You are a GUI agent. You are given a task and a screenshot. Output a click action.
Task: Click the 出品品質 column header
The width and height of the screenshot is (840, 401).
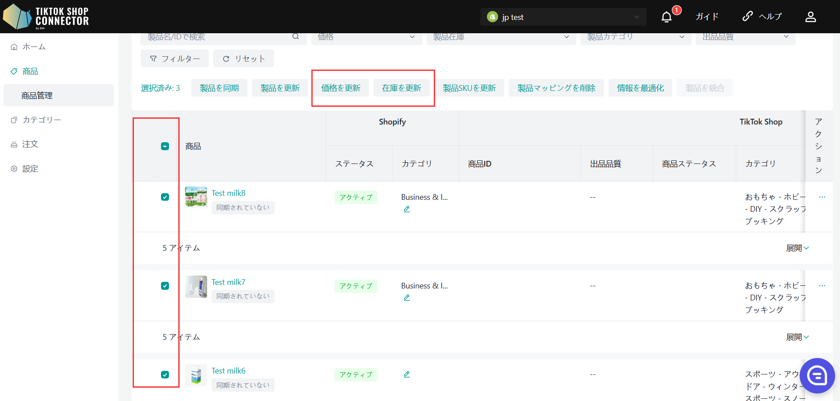[x=605, y=164]
